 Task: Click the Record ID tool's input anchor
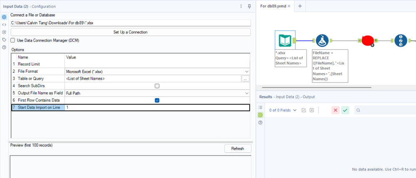click(x=392, y=41)
